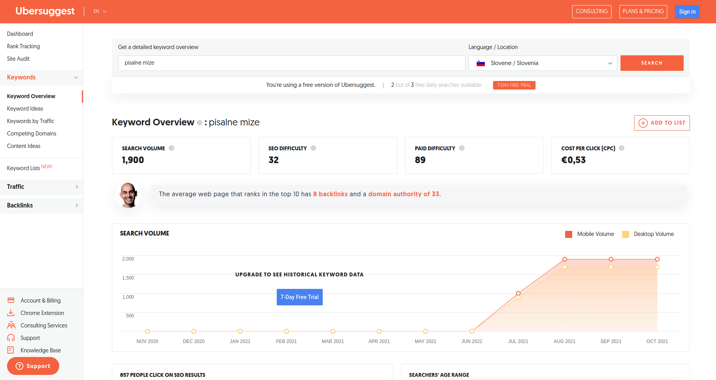Click the Knowledge Base book icon
Image resolution: width=716 pixels, height=380 pixels.
coord(11,350)
